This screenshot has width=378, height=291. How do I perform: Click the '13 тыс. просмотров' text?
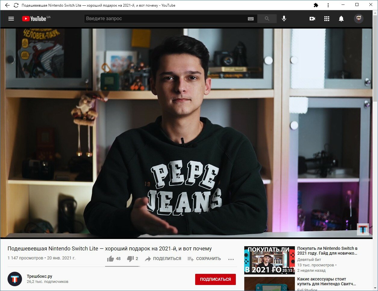(x=316, y=265)
